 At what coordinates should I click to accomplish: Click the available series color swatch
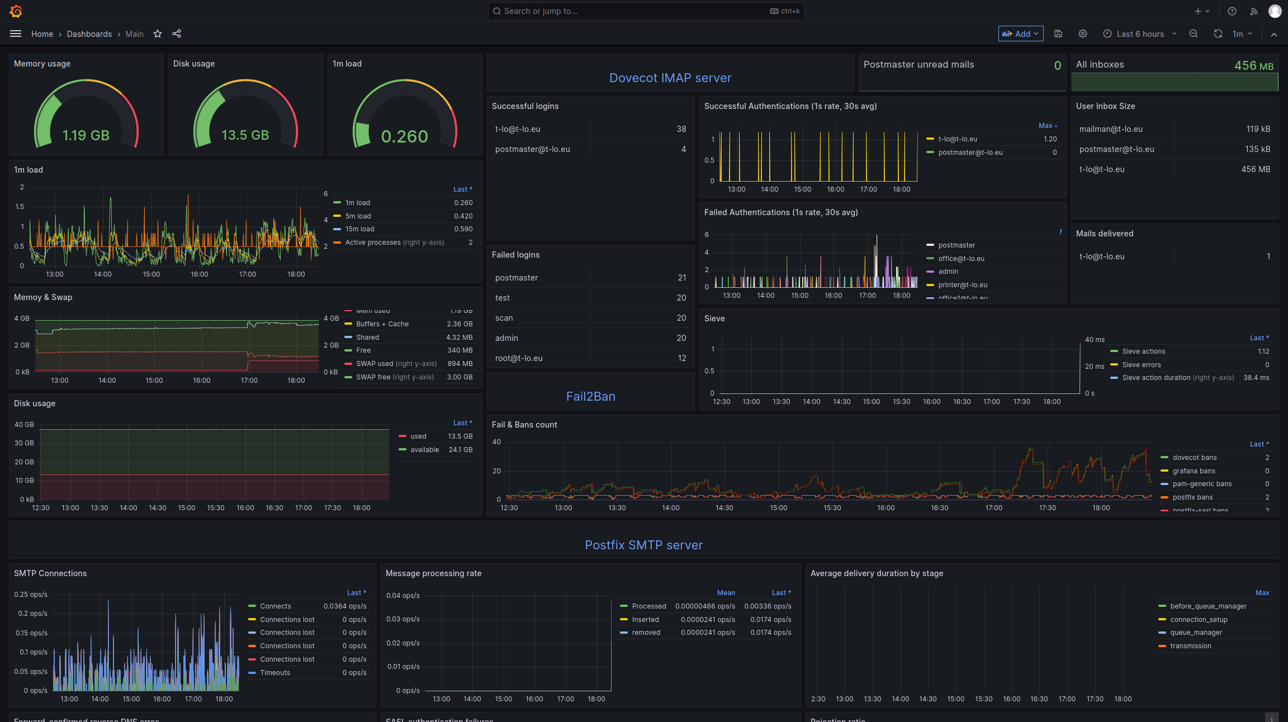click(402, 450)
